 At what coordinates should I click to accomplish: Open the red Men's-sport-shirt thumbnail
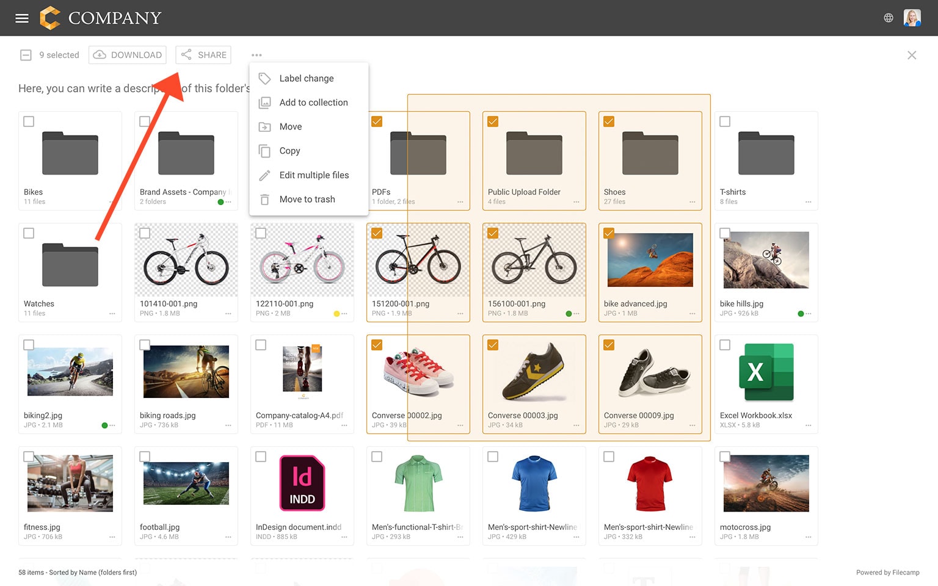(x=650, y=483)
